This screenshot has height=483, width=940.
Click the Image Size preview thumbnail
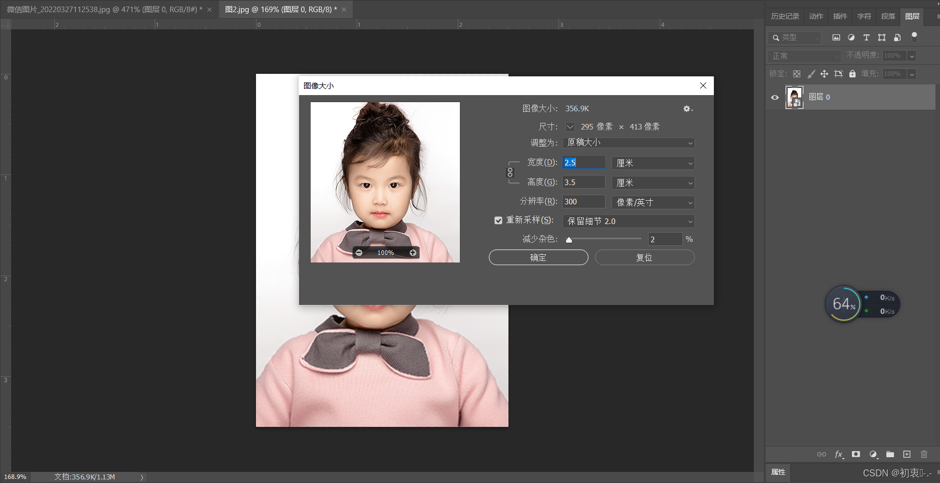385,182
